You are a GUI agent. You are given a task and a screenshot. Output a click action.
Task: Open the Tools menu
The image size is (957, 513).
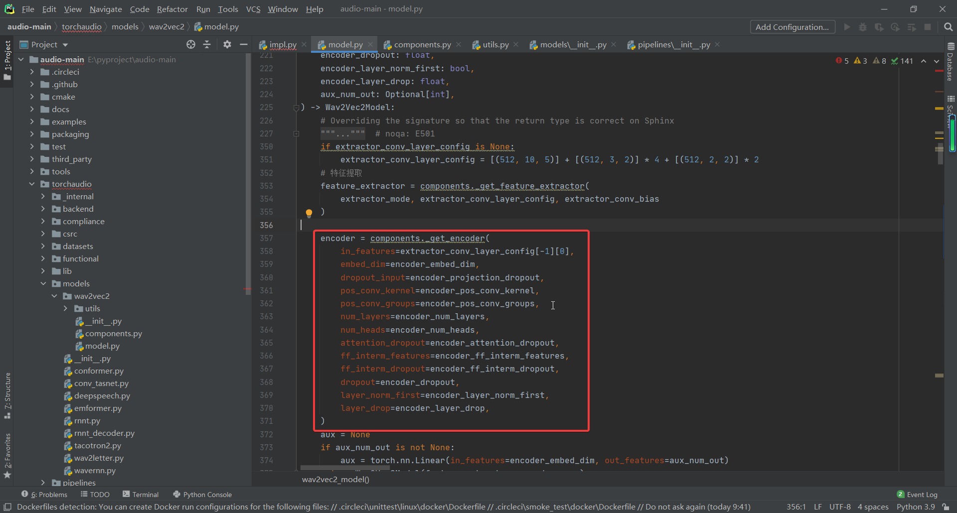click(228, 9)
